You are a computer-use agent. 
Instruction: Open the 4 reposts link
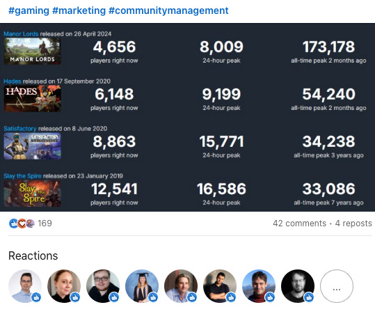click(x=353, y=223)
